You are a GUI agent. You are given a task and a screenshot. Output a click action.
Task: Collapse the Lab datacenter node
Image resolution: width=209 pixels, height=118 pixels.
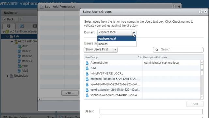coord(8,37)
